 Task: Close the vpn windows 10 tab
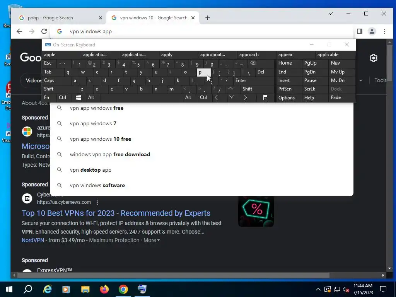[193, 18]
